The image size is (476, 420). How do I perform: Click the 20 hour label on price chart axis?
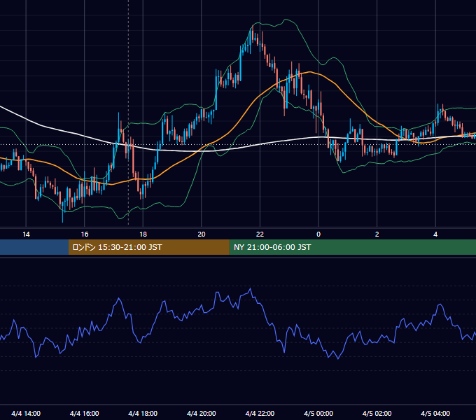(x=202, y=234)
